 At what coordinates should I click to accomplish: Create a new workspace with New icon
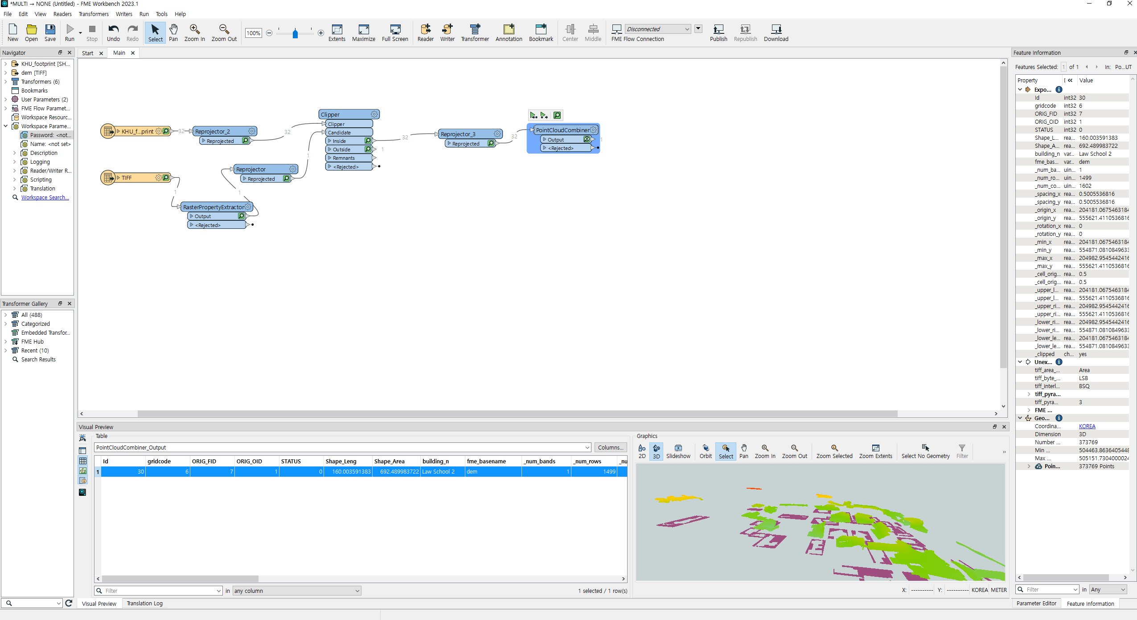pyautogui.click(x=13, y=33)
